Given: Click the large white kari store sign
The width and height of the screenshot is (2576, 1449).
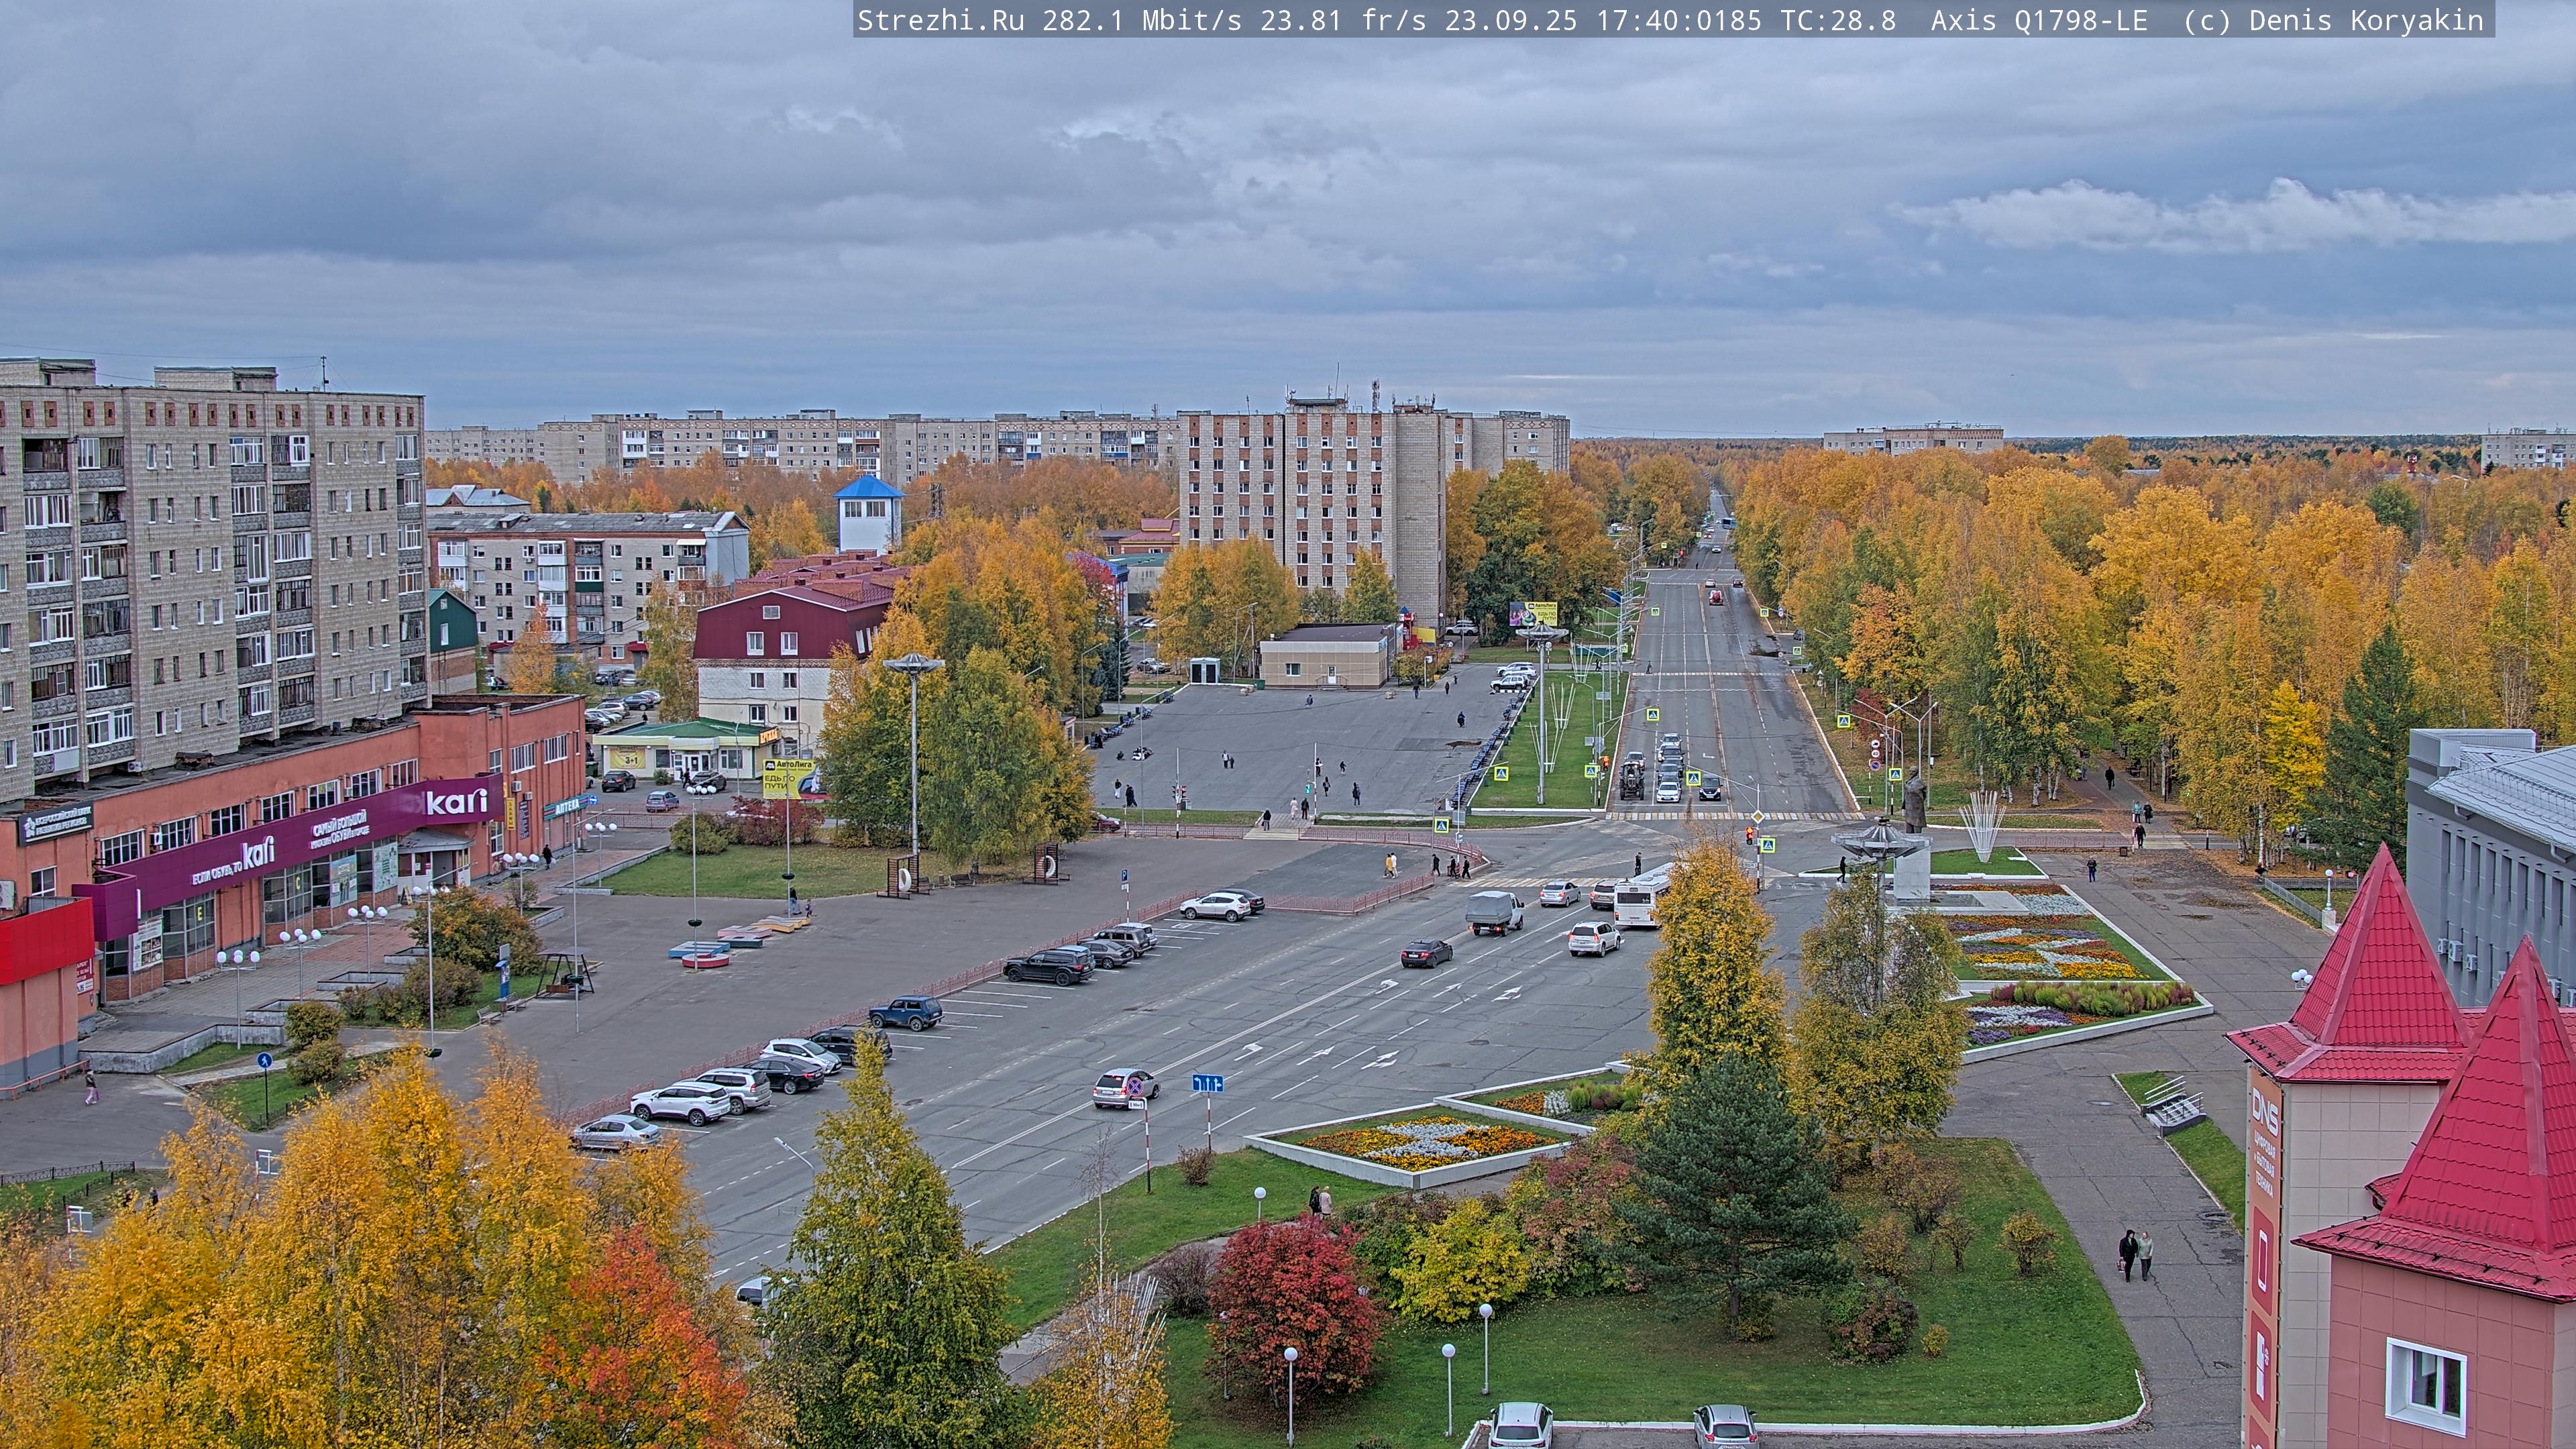Looking at the screenshot, I should coord(457,802).
